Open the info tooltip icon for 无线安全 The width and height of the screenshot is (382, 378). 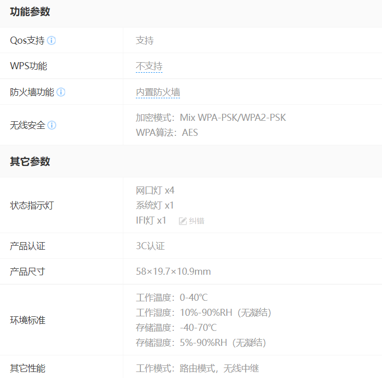point(52,125)
